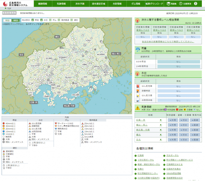
Task: Click the blue 10mm以上 legend swatch
Action: pos(3,131)
